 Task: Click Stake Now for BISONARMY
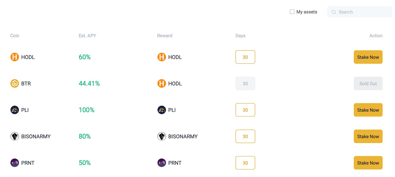coord(368,136)
